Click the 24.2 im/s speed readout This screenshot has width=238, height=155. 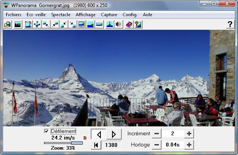63,138
